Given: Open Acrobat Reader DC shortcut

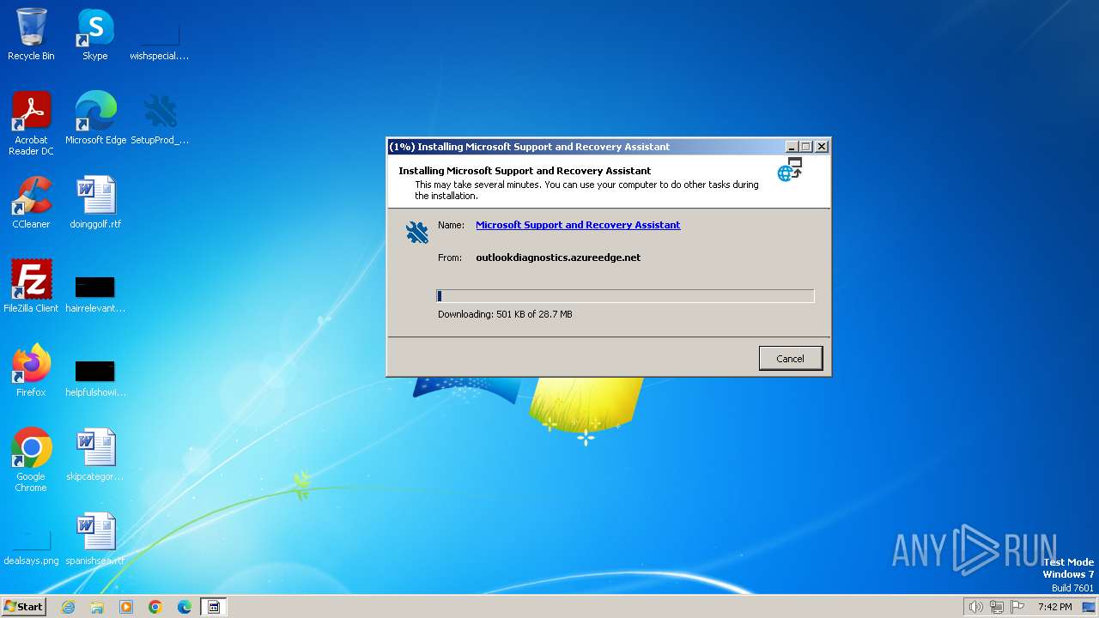Looking at the screenshot, I should 31,124.
